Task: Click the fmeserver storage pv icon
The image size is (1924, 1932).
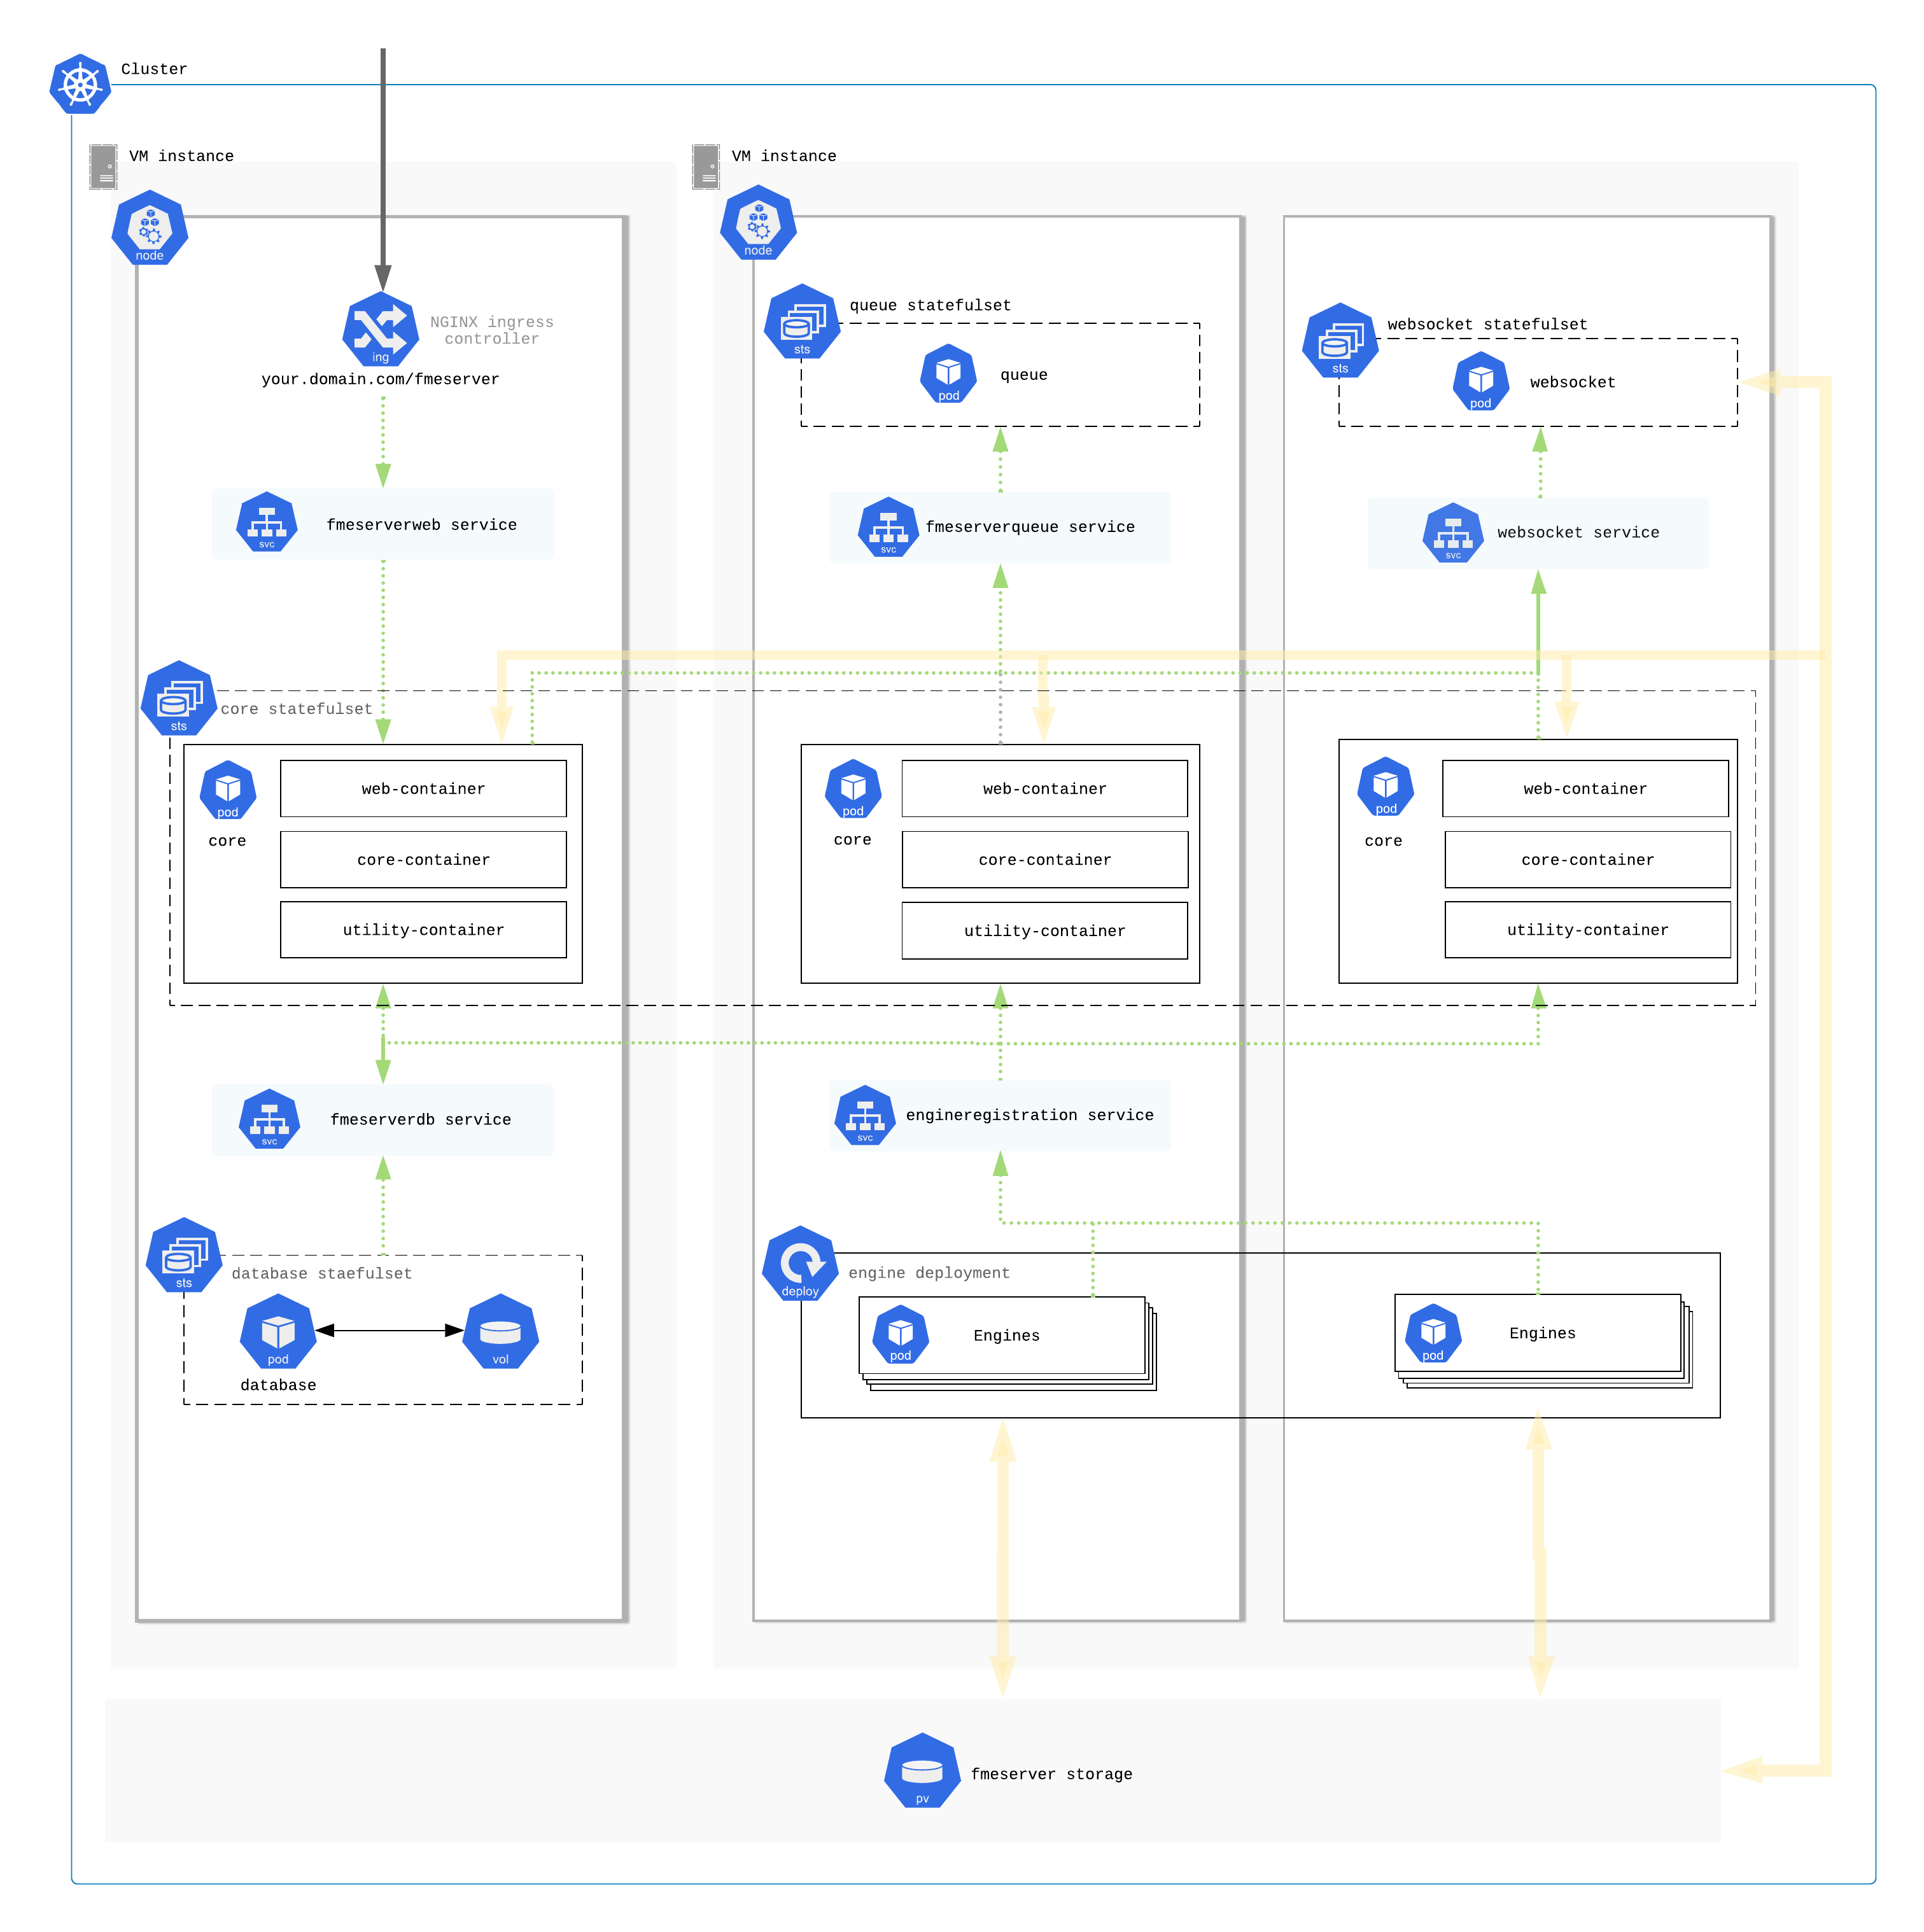Action: (922, 1771)
